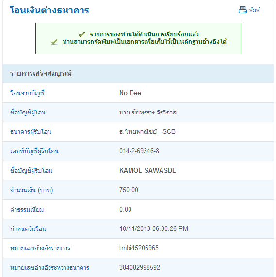This screenshot has height=277, width=276.
Task: Click the label ชื่อบัญชีผู้รับโอน
Action: (x=31, y=171)
